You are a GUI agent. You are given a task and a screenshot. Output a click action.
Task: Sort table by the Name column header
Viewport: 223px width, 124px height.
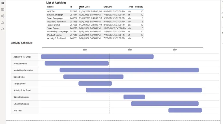point(50,7)
